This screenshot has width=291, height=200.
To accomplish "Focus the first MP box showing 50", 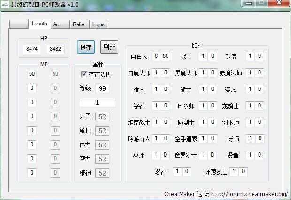I will [32, 74].
